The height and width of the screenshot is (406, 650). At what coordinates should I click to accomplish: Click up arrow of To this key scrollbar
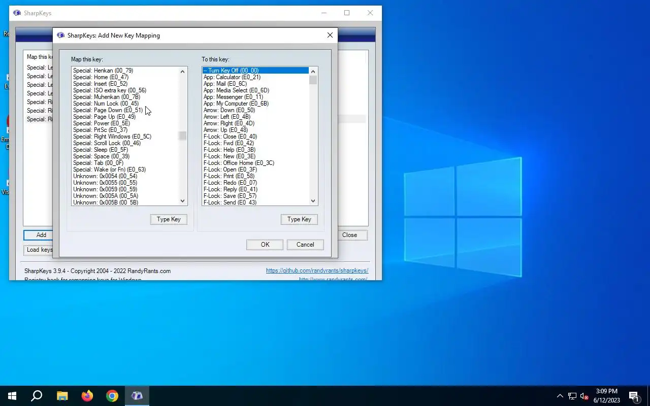pos(313,72)
